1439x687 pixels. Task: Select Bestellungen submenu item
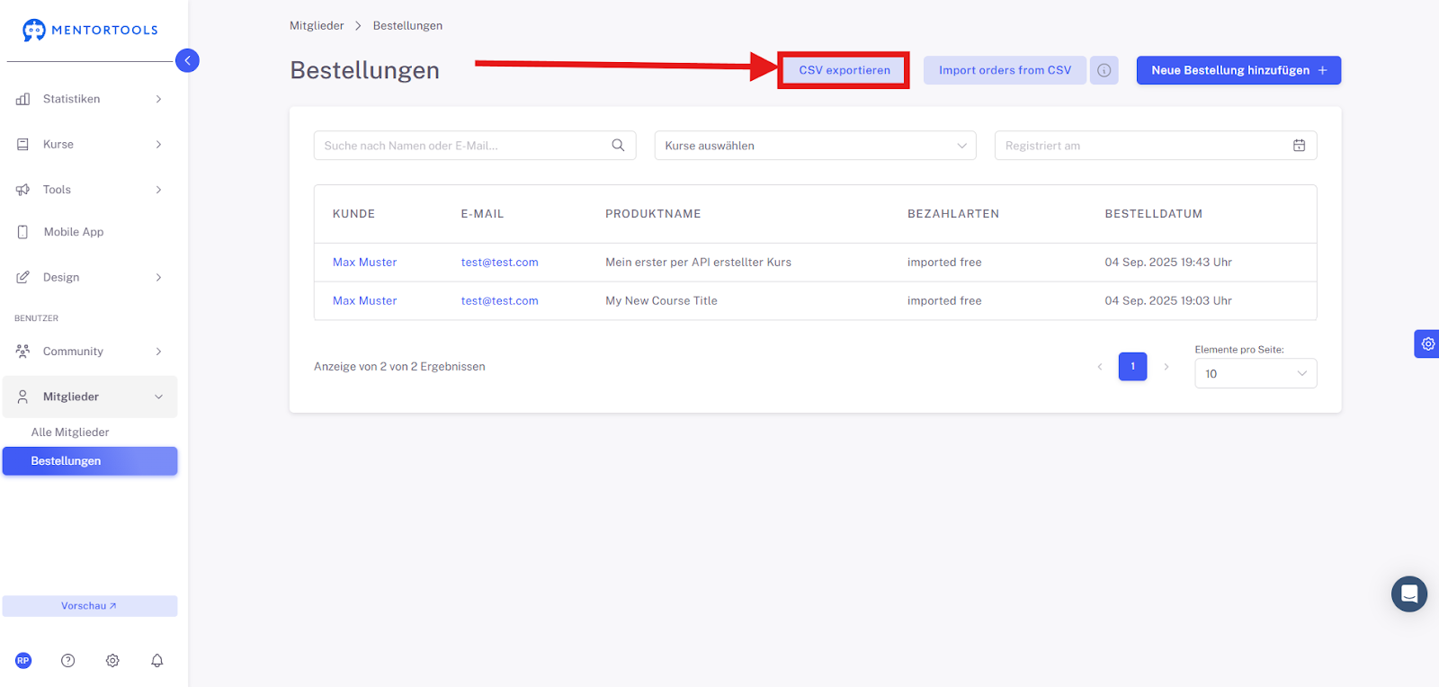[90, 460]
